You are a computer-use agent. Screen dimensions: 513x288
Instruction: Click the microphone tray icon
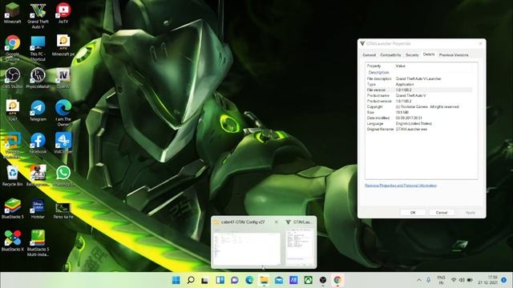(429, 280)
